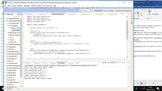The image size is (162, 91).
Task: Switch to the Moltiplicaz... editor tab
Action: pyautogui.click(x=99, y=14)
